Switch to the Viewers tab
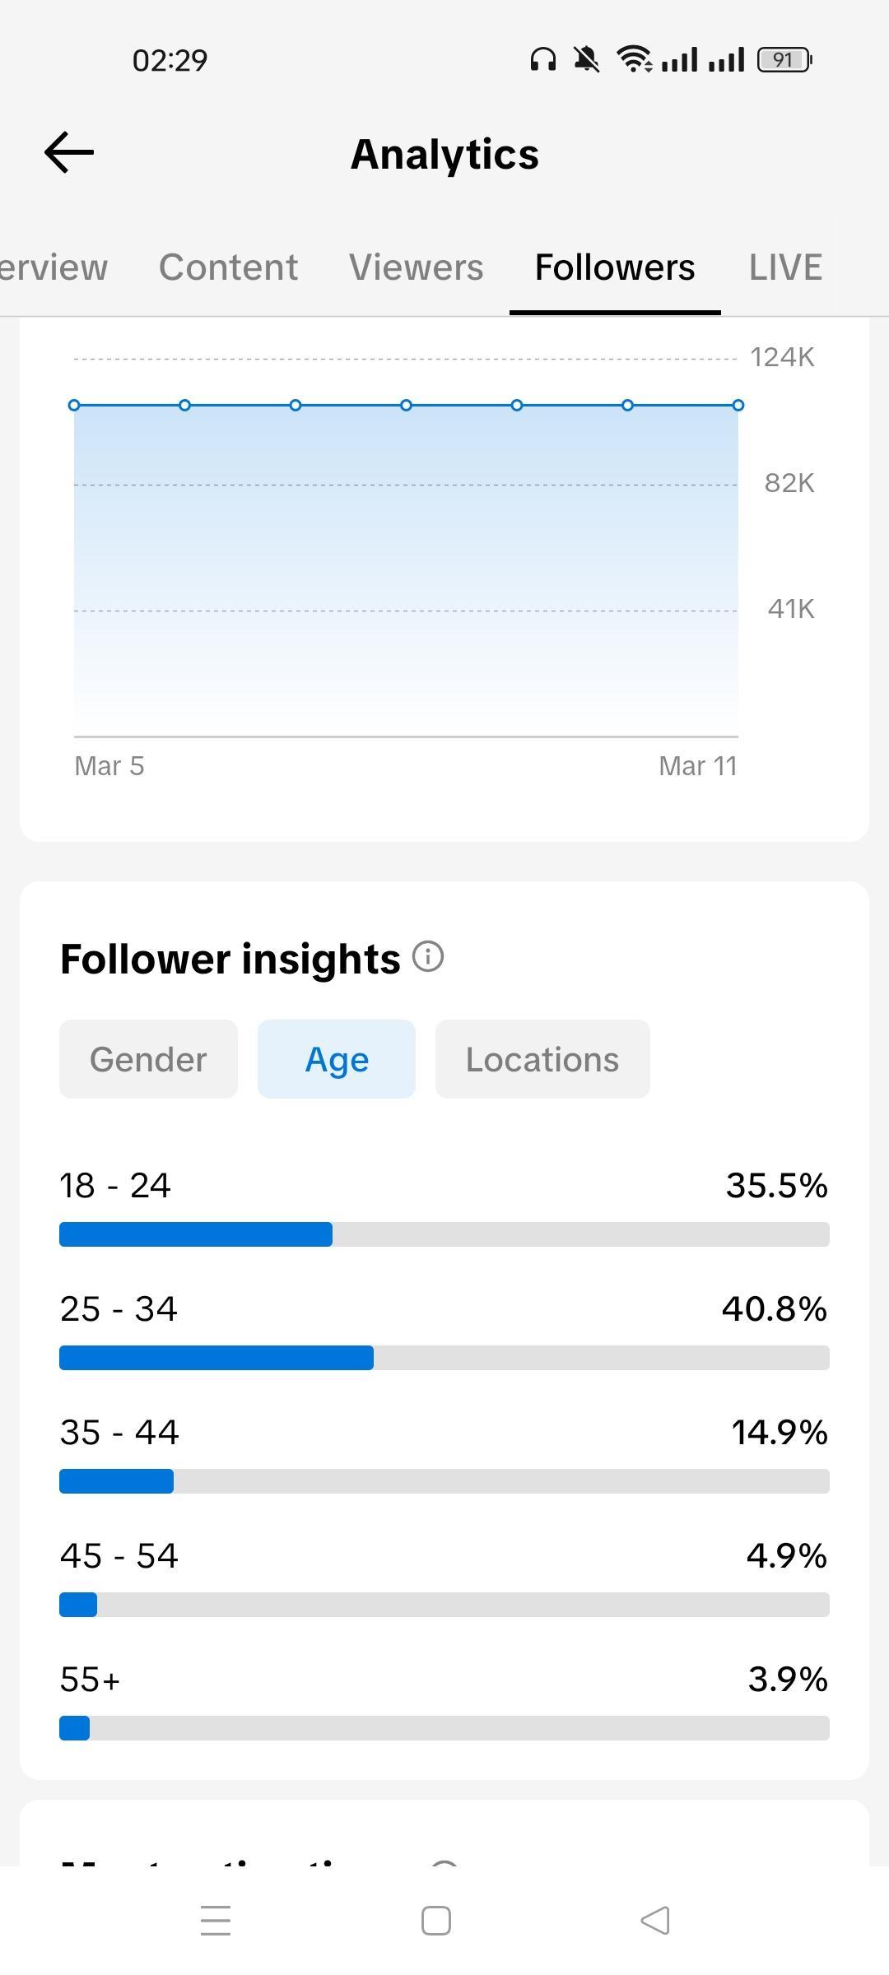The image size is (889, 1975). pos(416,267)
